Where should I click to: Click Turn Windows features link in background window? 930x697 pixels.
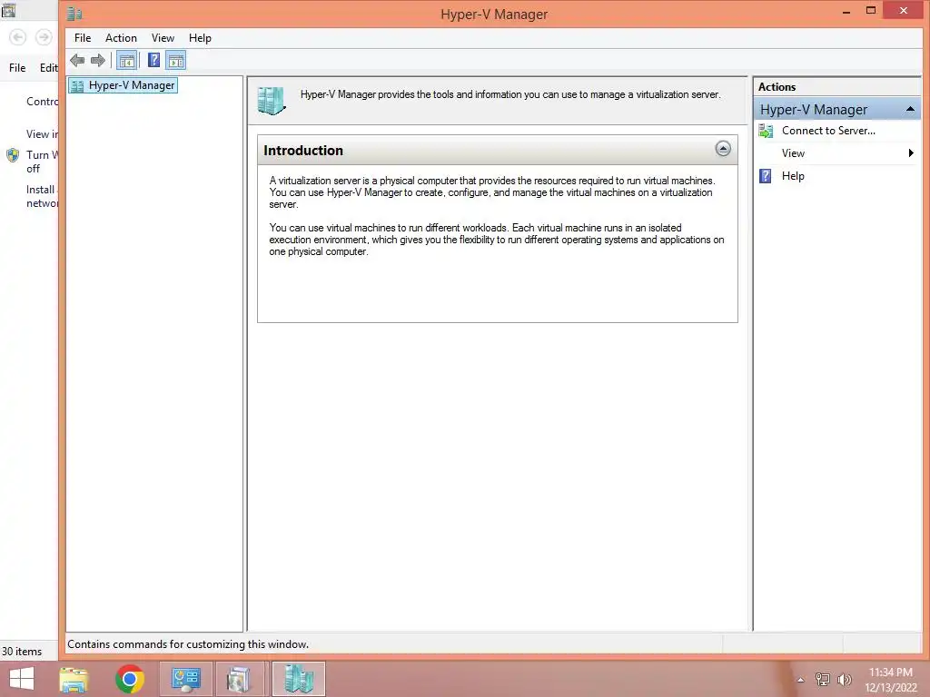42,162
